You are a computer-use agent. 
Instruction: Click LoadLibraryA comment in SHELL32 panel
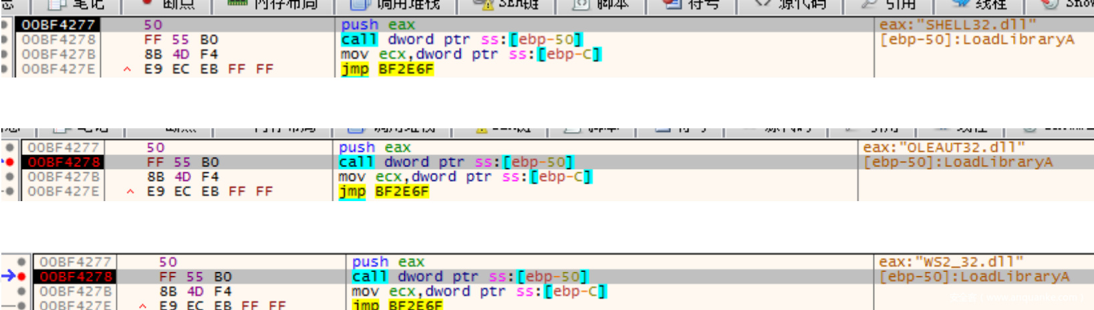(x=977, y=39)
